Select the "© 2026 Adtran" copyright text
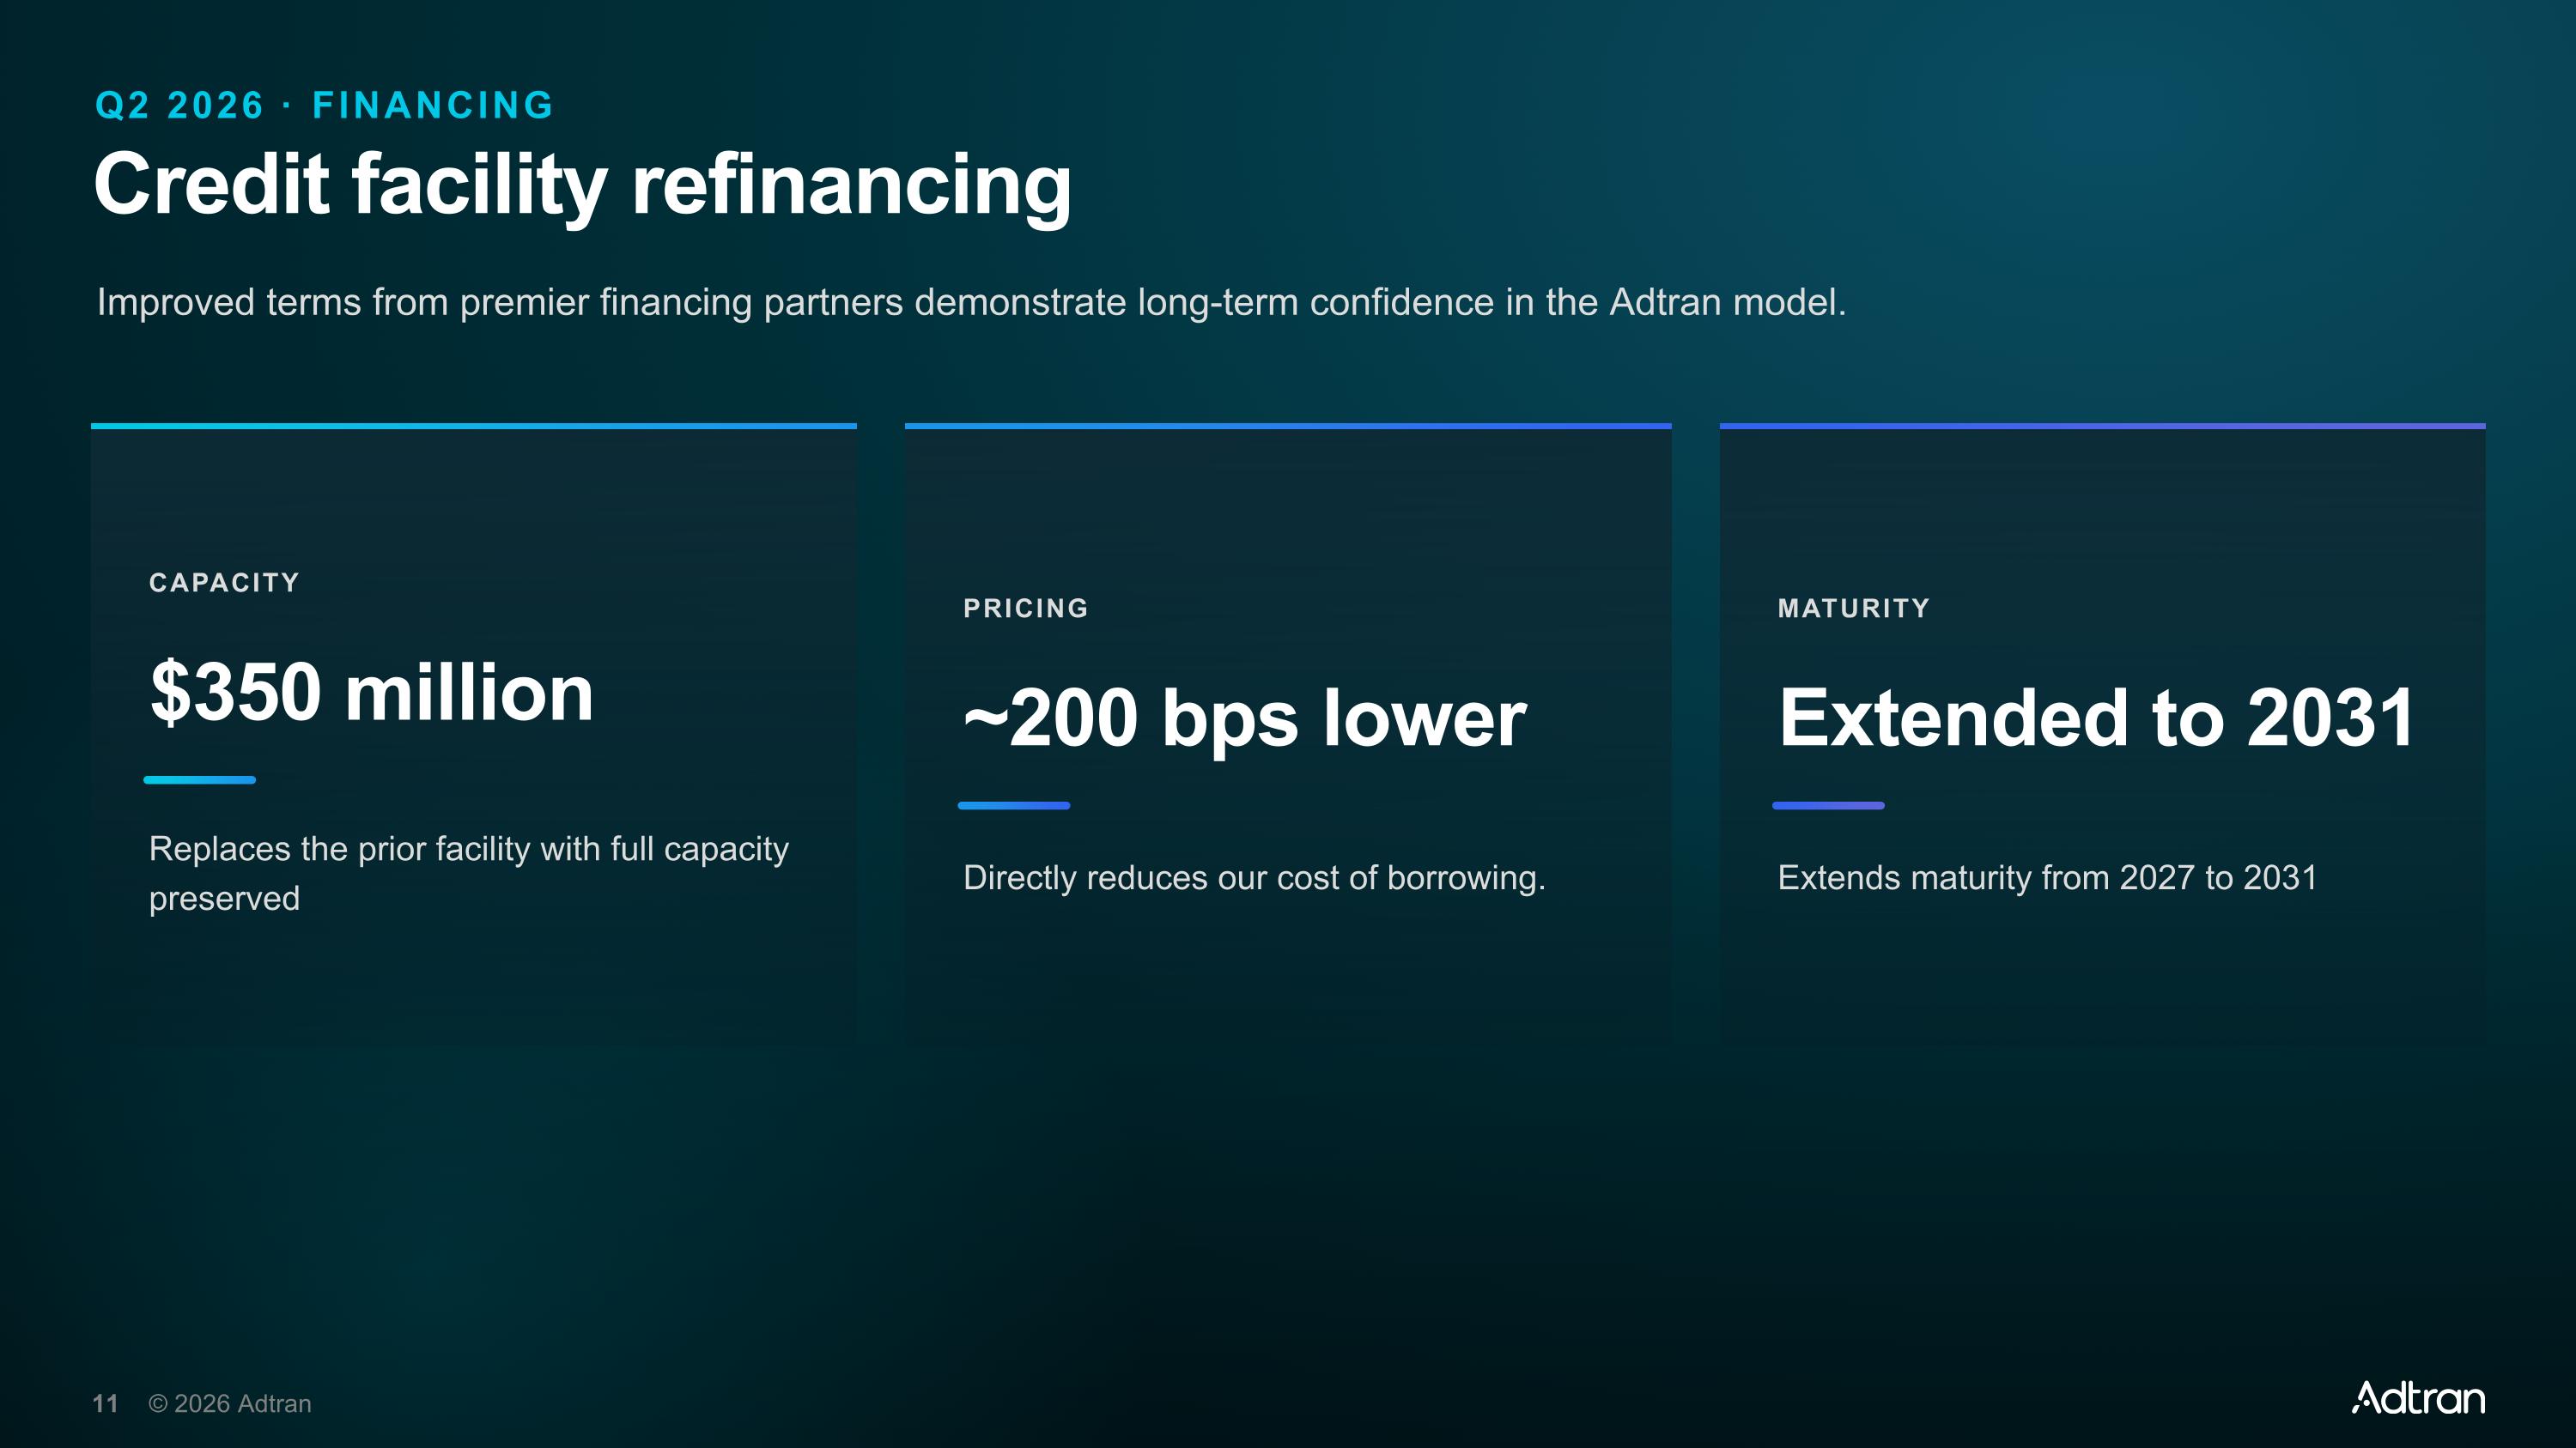 point(230,1404)
